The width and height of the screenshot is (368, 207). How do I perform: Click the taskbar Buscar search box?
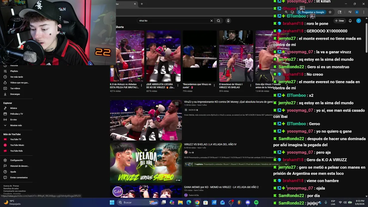(138, 202)
